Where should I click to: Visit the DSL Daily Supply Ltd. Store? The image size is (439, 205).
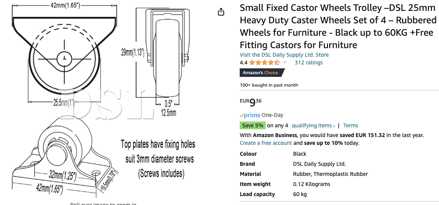[284, 55]
